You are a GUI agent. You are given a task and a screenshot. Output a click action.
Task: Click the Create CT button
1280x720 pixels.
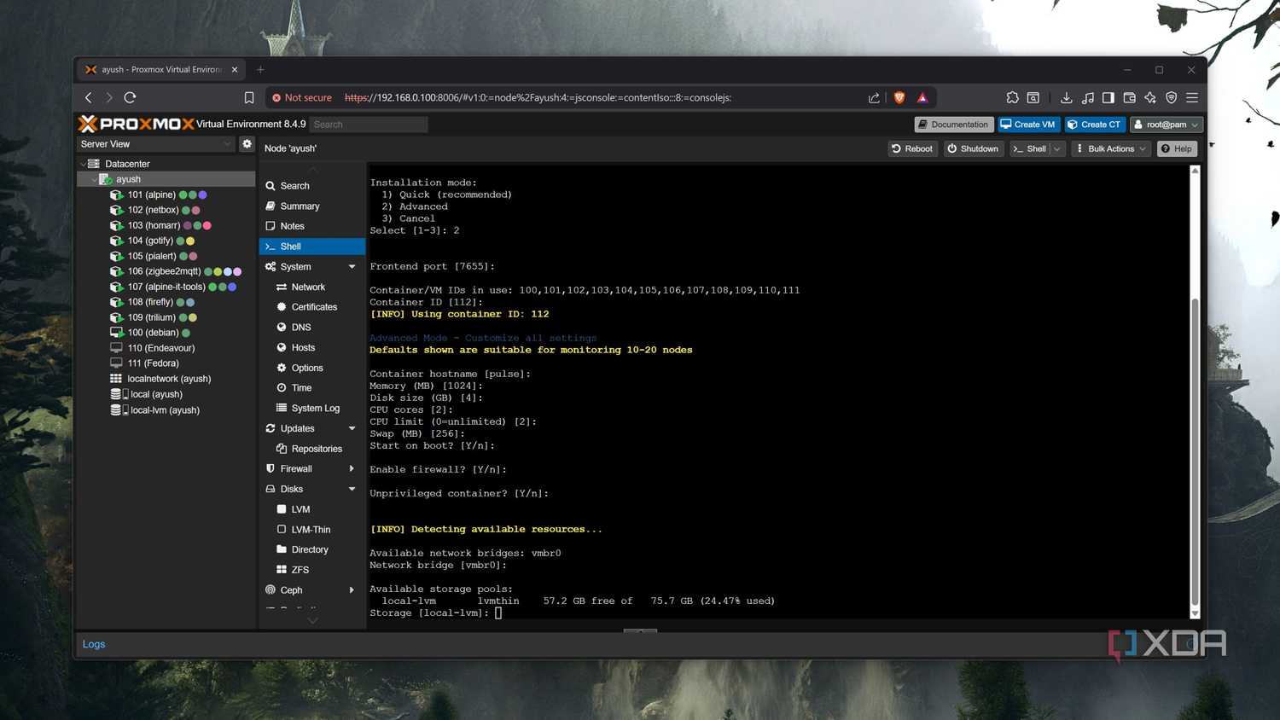point(1095,125)
